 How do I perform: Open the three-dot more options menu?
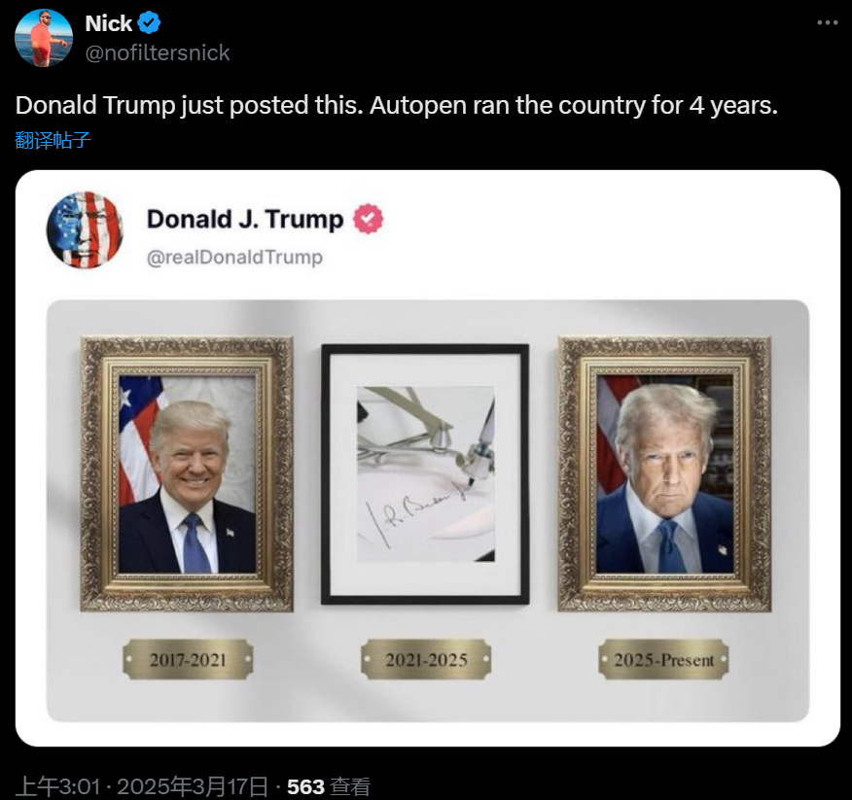pos(827,22)
